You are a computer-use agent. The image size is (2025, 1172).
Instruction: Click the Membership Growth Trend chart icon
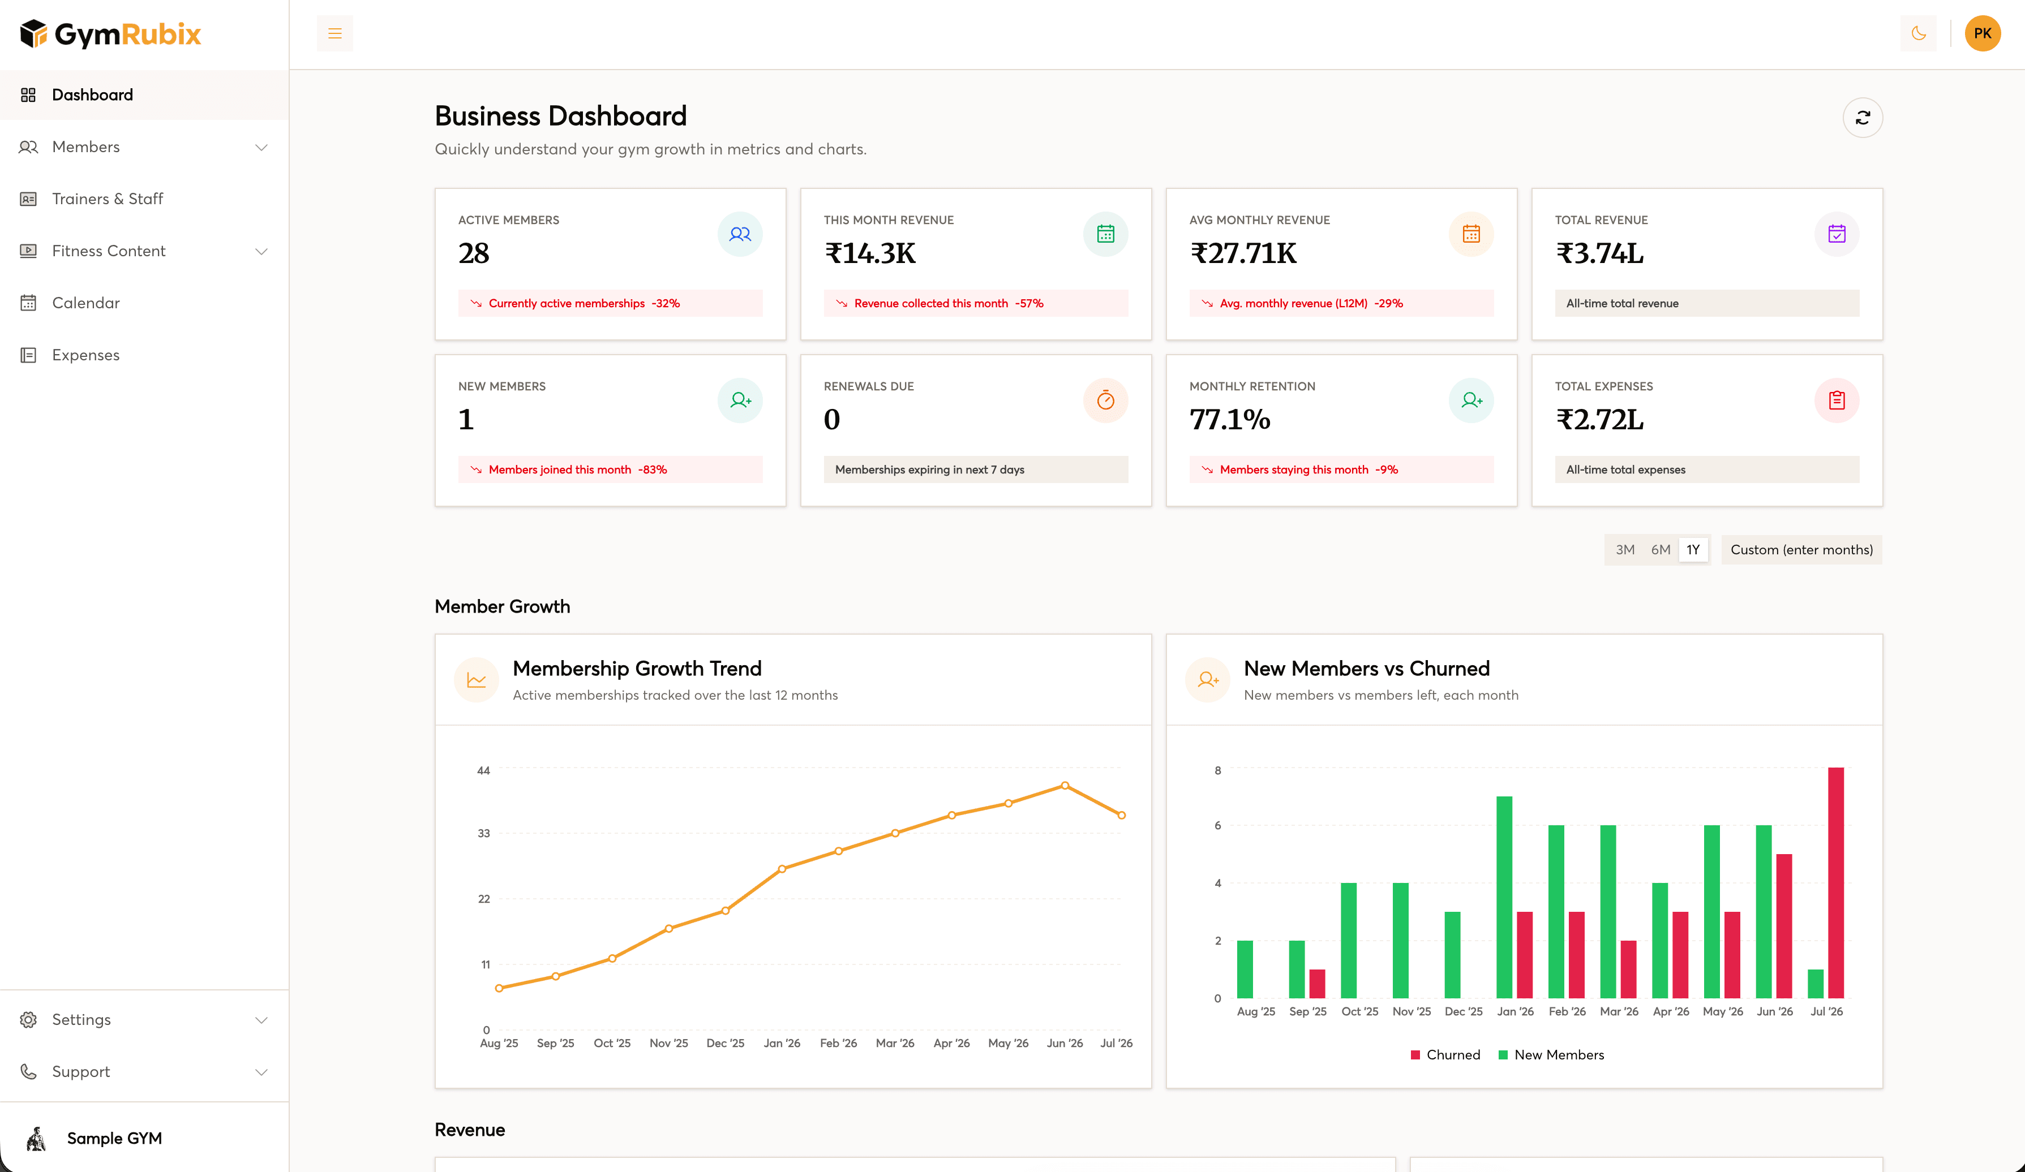477,679
